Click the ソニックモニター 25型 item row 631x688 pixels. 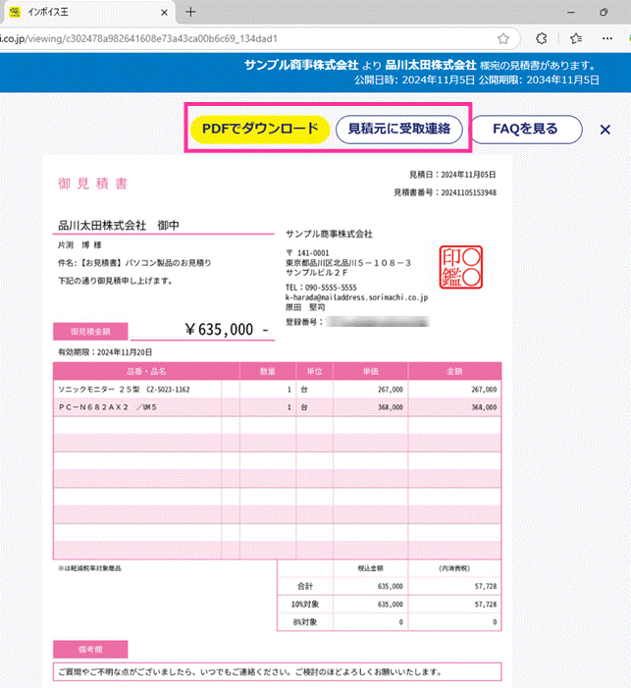277,390
